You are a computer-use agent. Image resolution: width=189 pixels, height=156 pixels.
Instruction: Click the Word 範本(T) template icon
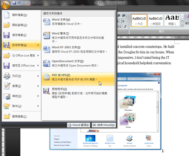point(47,36)
